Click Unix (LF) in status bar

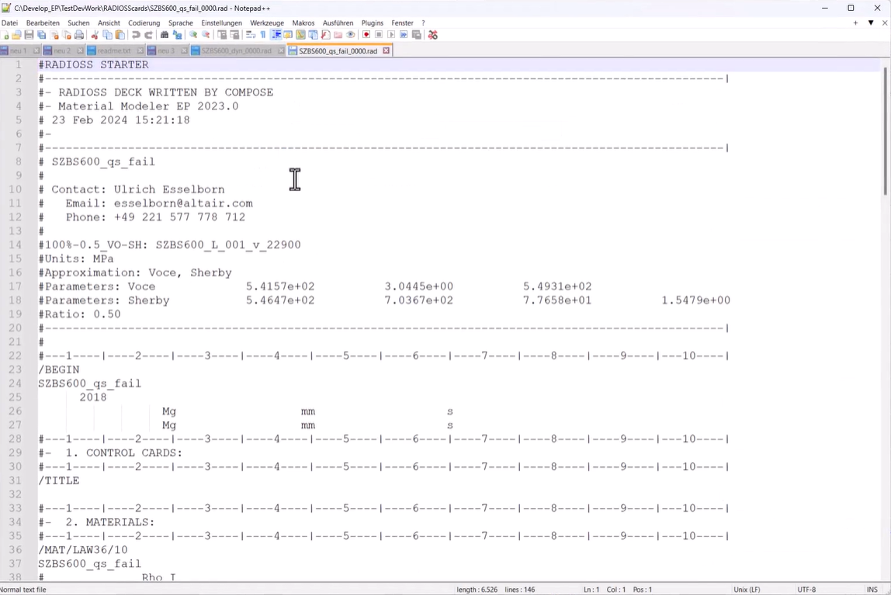(747, 590)
